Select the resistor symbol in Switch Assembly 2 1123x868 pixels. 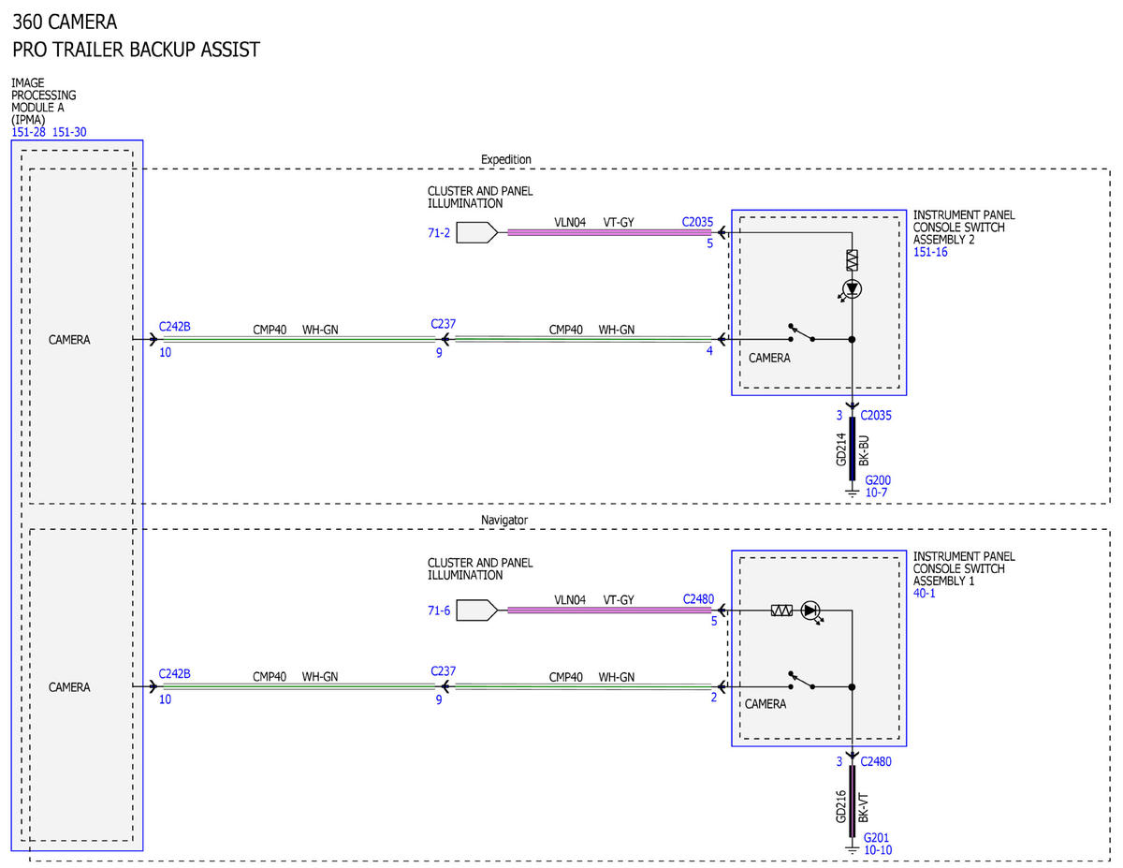852,259
